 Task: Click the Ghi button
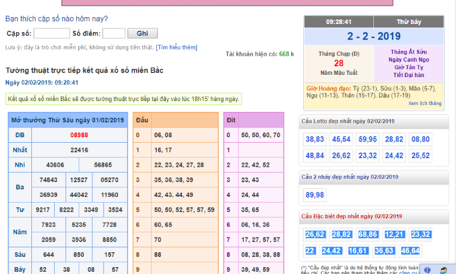click(142, 34)
